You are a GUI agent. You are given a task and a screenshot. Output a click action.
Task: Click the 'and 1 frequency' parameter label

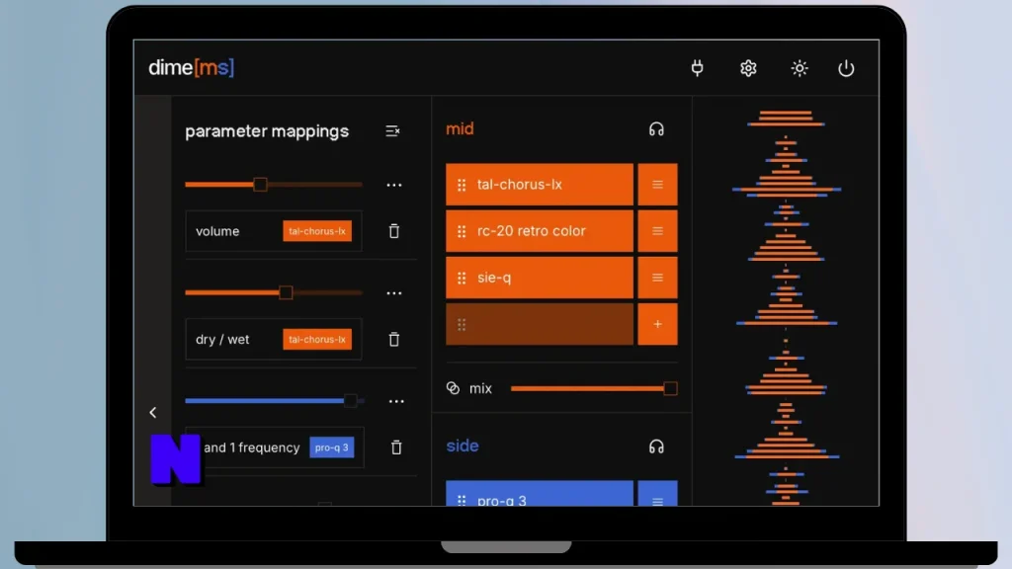(x=252, y=447)
